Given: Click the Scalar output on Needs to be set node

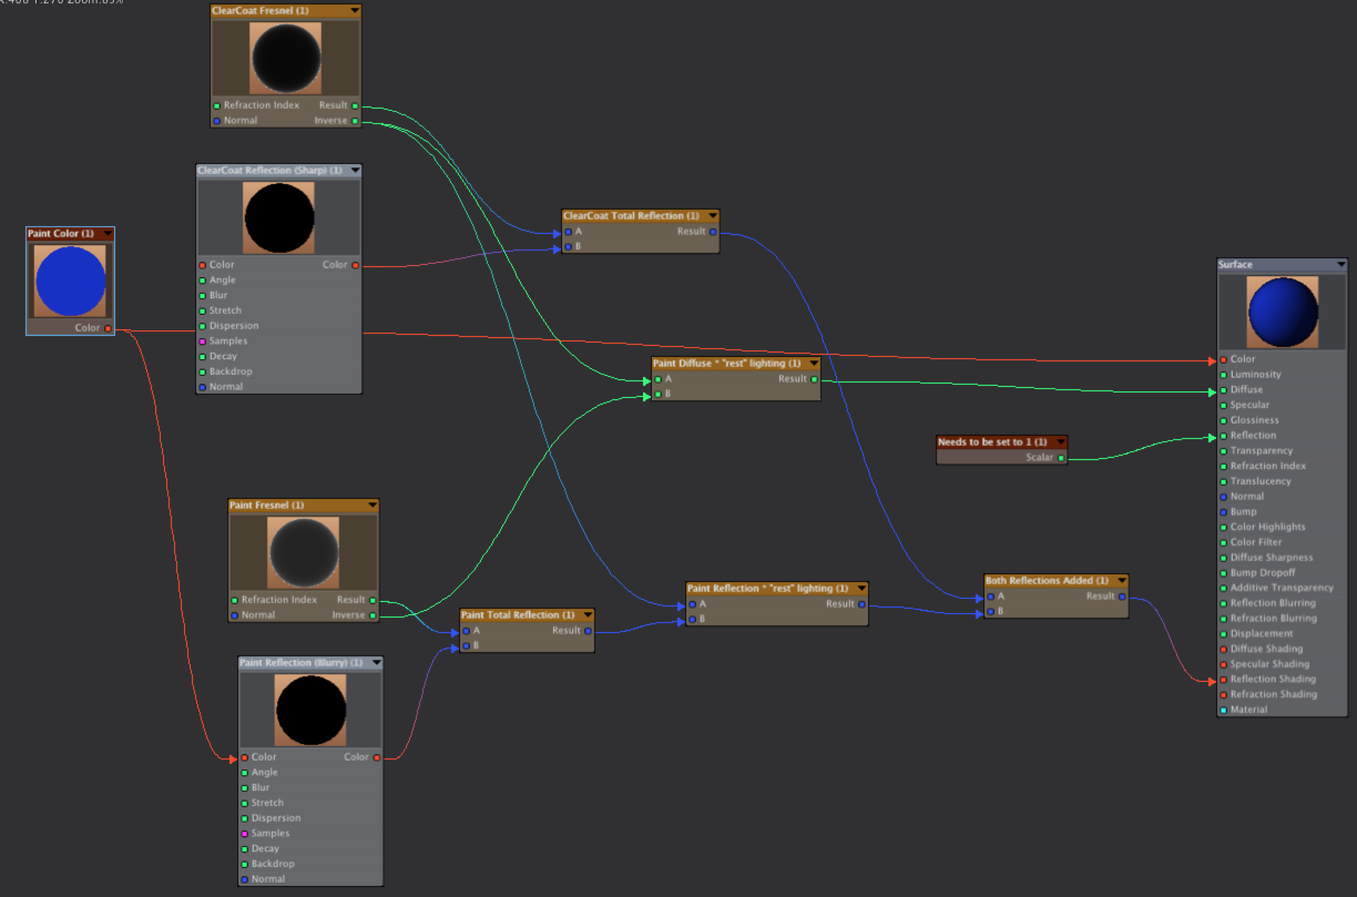Looking at the screenshot, I should tap(1062, 458).
